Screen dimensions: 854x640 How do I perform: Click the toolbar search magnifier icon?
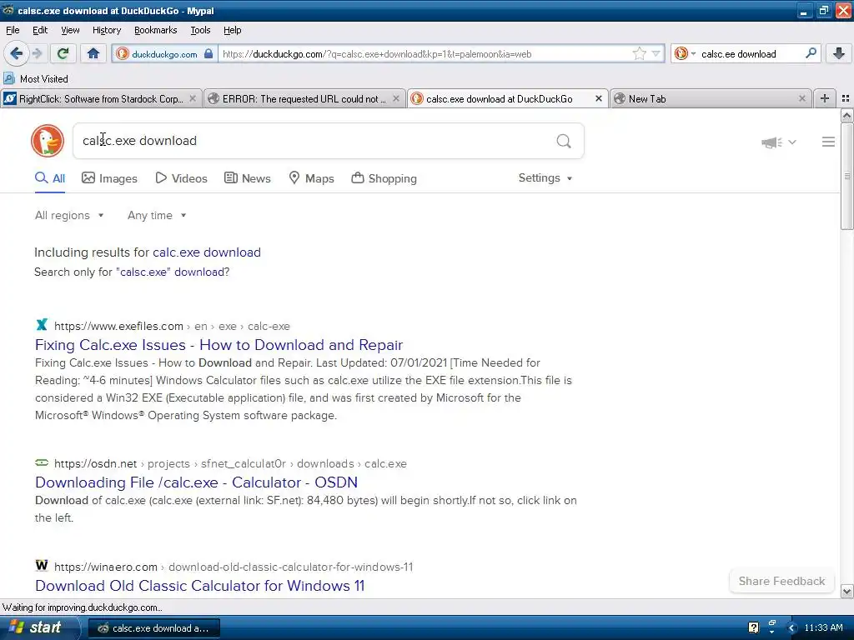pyautogui.click(x=811, y=53)
